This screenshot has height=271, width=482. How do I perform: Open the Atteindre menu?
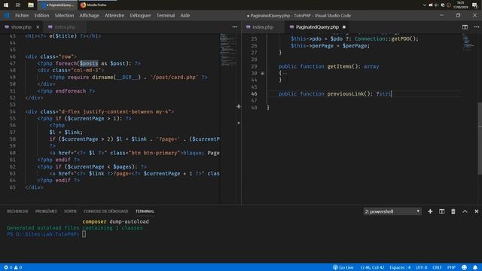pos(114,15)
